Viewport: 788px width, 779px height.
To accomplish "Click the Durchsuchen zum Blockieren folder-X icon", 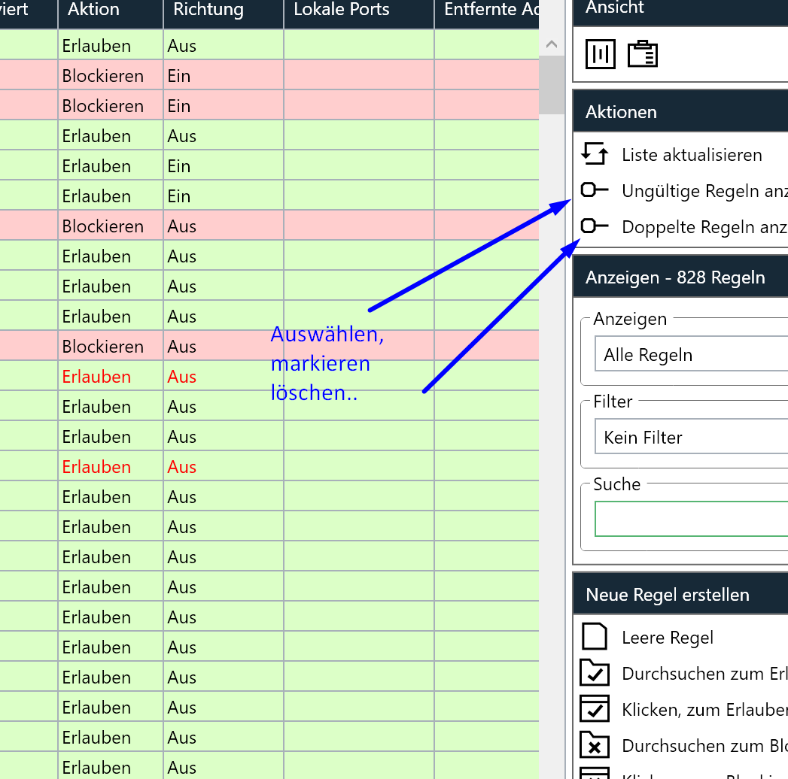I will tap(595, 745).
